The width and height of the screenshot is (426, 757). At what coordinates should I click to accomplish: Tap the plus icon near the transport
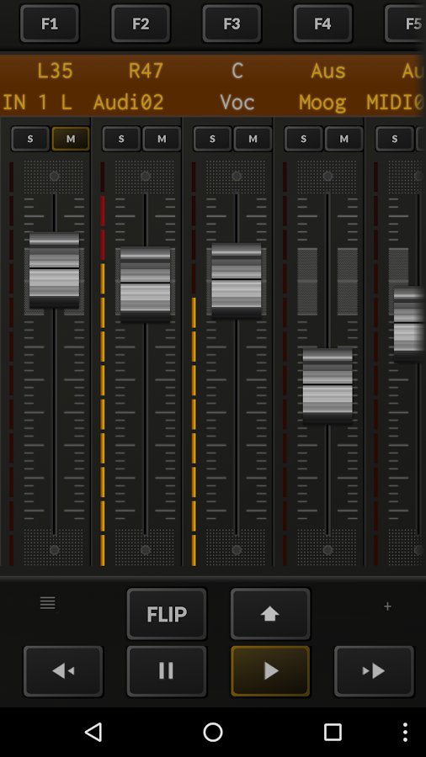[387, 606]
